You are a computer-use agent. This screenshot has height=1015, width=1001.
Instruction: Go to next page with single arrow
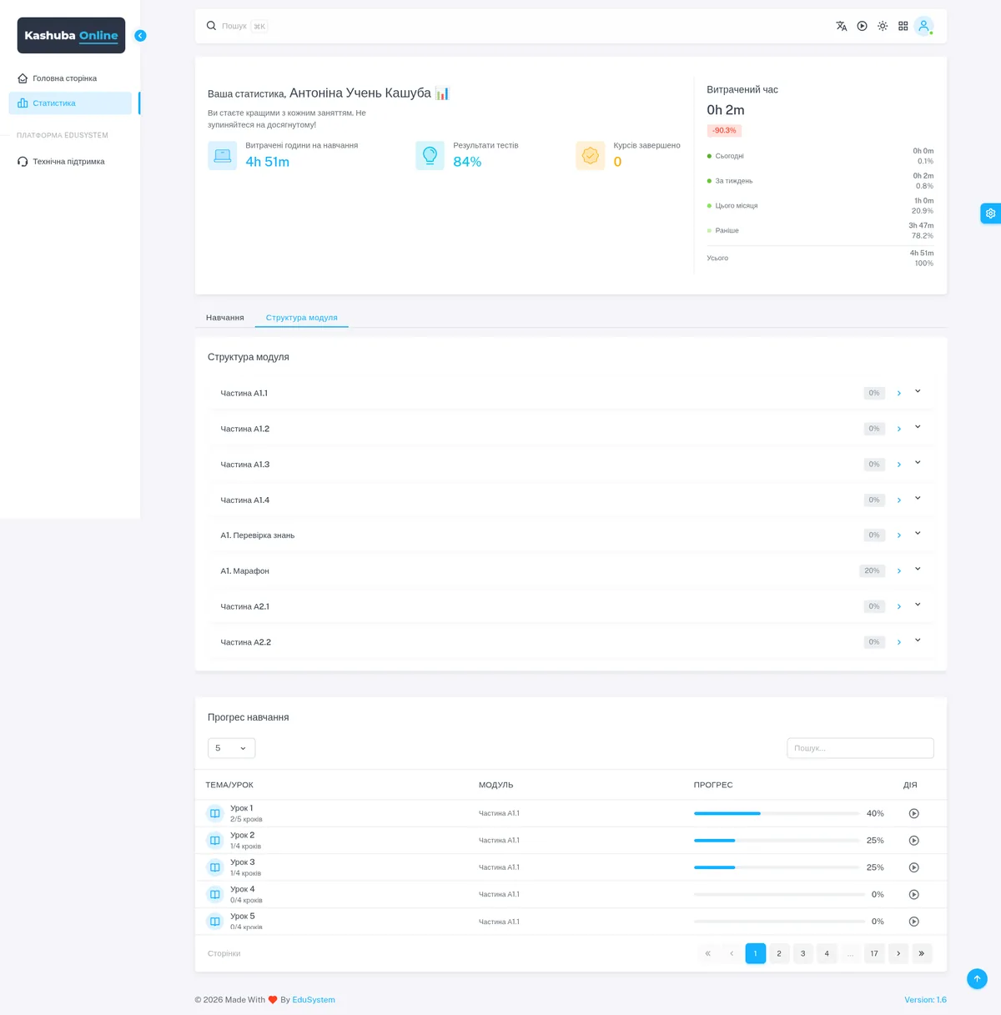(x=898, y=953)
